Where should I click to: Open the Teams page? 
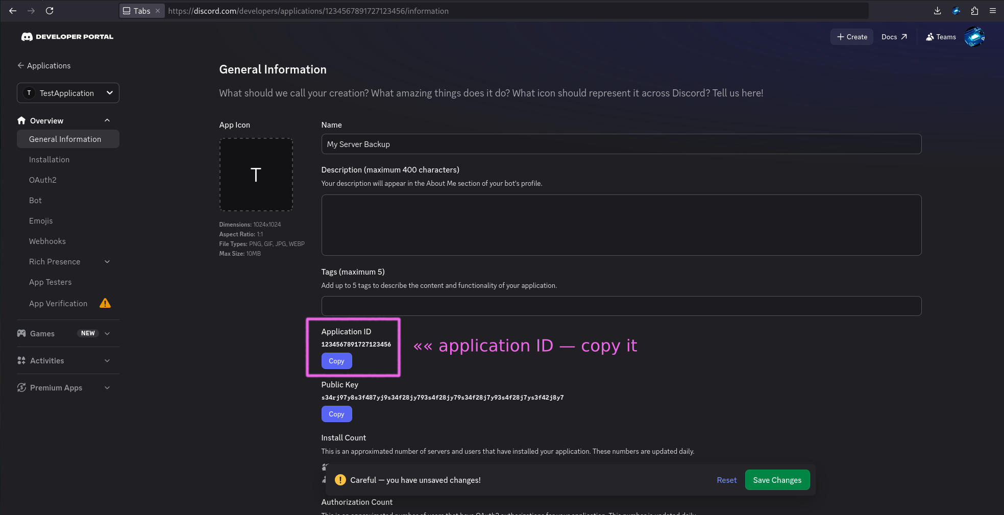click(x=941, y=37)
